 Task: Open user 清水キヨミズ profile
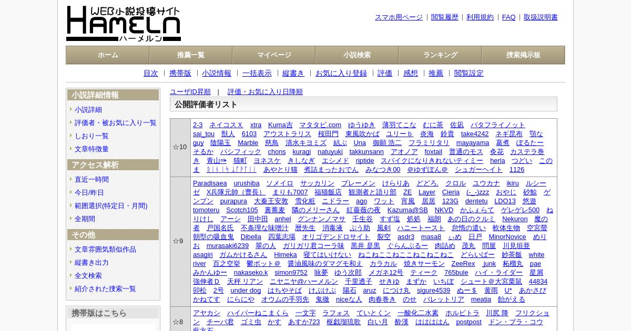point(306,143)
